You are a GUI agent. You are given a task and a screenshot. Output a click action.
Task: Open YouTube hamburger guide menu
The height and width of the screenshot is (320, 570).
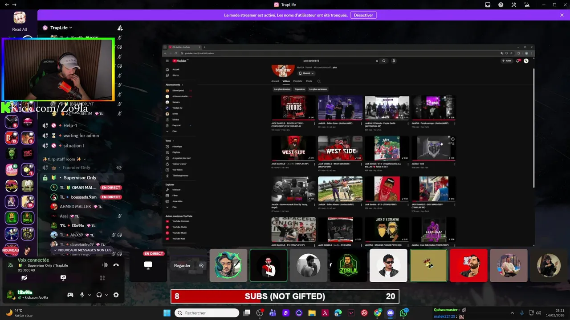[167, 61]
